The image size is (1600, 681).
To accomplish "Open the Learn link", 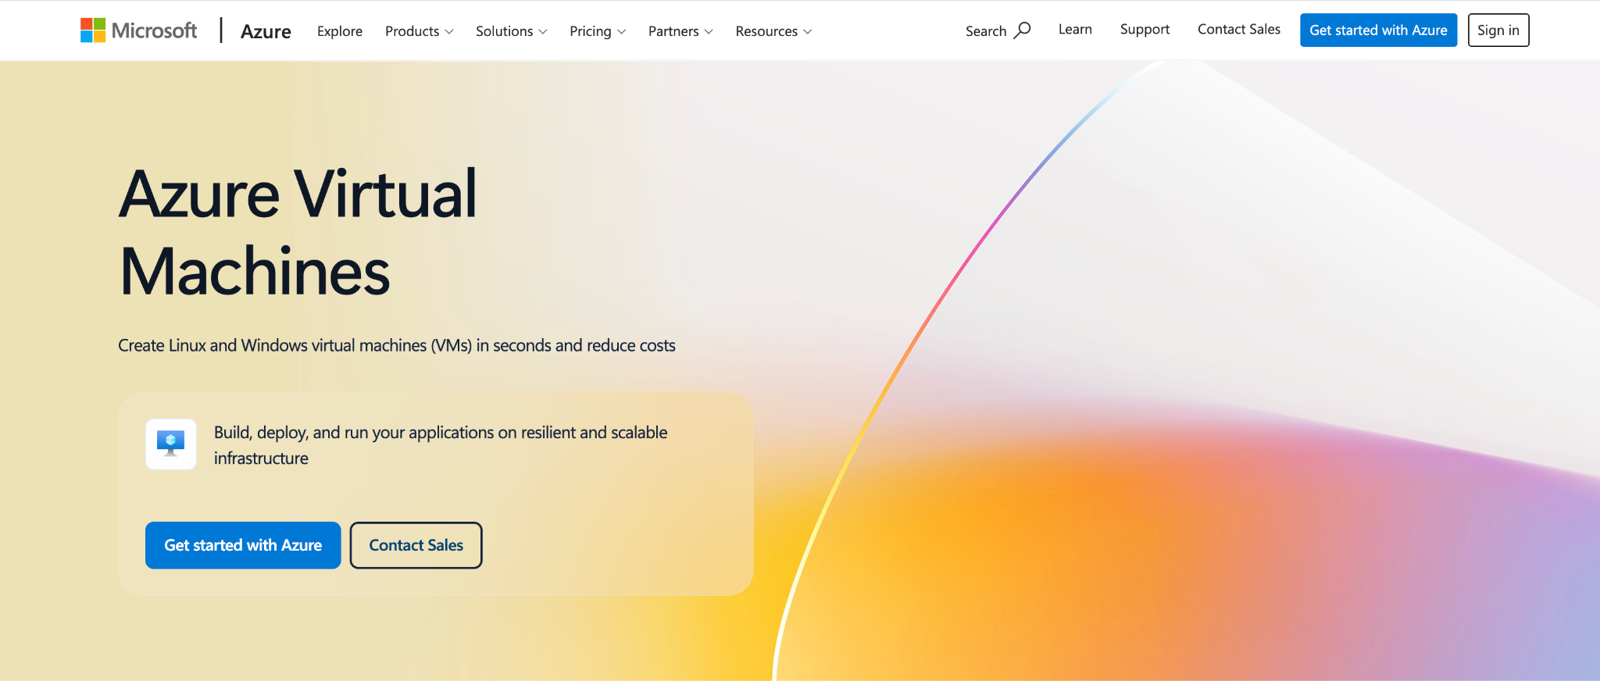I will (1075, 30).
